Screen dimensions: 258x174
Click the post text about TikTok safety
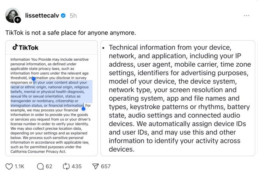(x=71, y=33)
